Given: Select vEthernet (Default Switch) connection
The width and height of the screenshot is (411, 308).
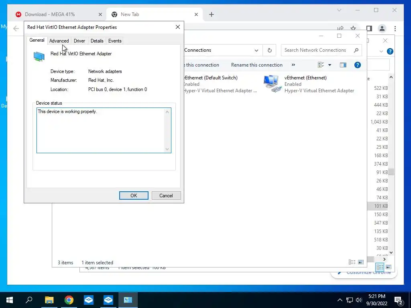Looking at the screenshot, I should [x=220, y=84].
